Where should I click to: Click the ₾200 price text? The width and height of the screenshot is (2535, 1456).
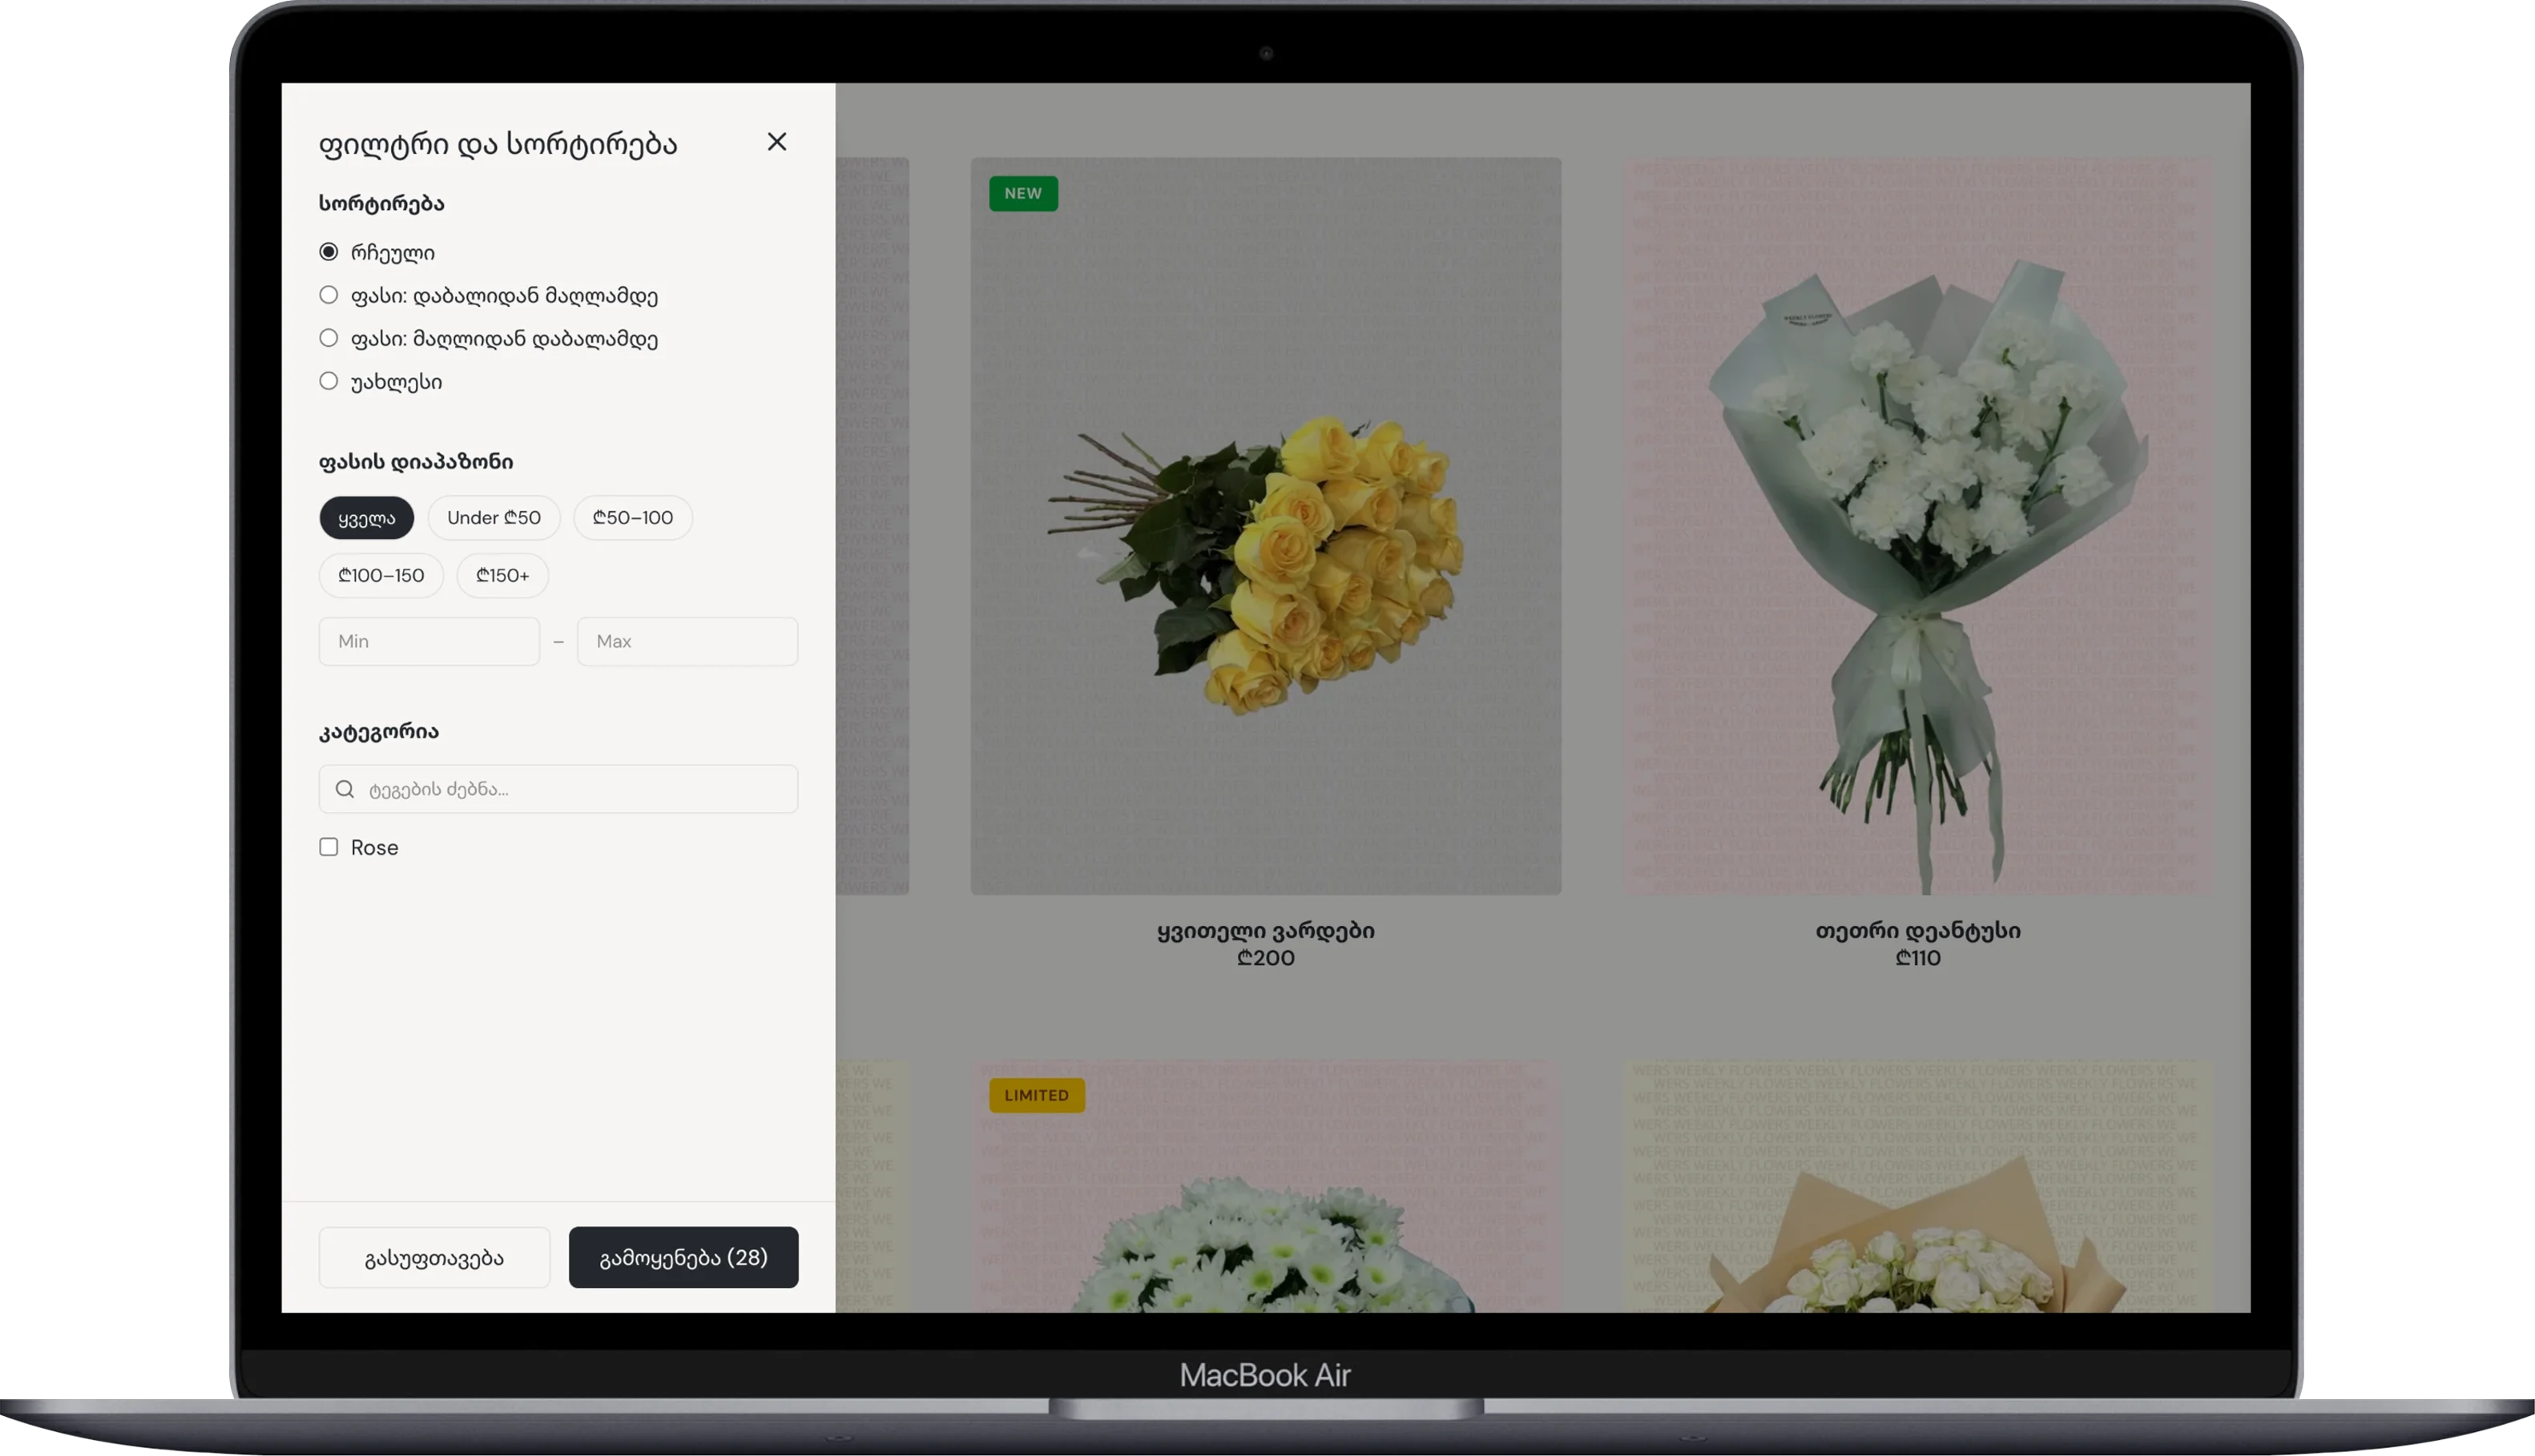(1266, 958)
